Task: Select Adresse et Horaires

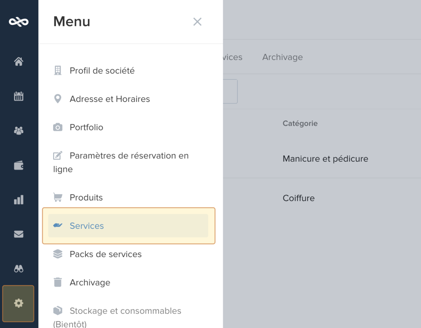Action: (x=109, y=99)
